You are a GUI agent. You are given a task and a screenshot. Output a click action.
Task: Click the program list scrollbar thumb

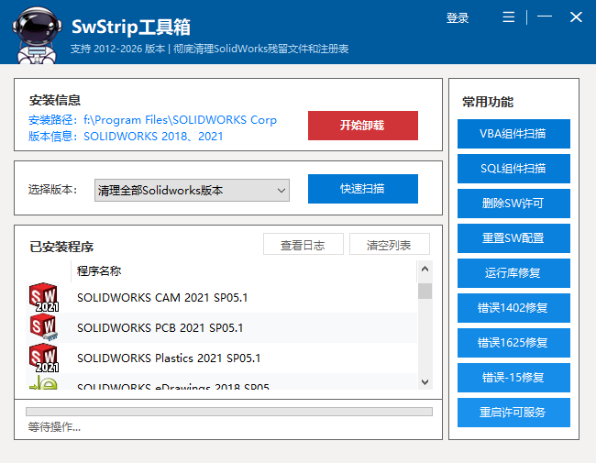425,292
